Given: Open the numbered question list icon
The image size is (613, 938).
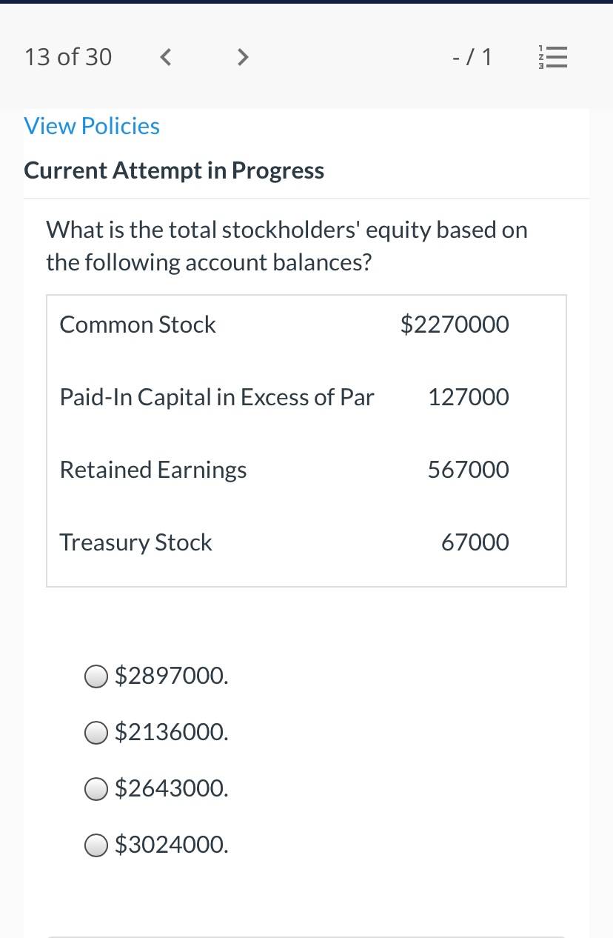Looking at the screenshot, I should (552, 57).
